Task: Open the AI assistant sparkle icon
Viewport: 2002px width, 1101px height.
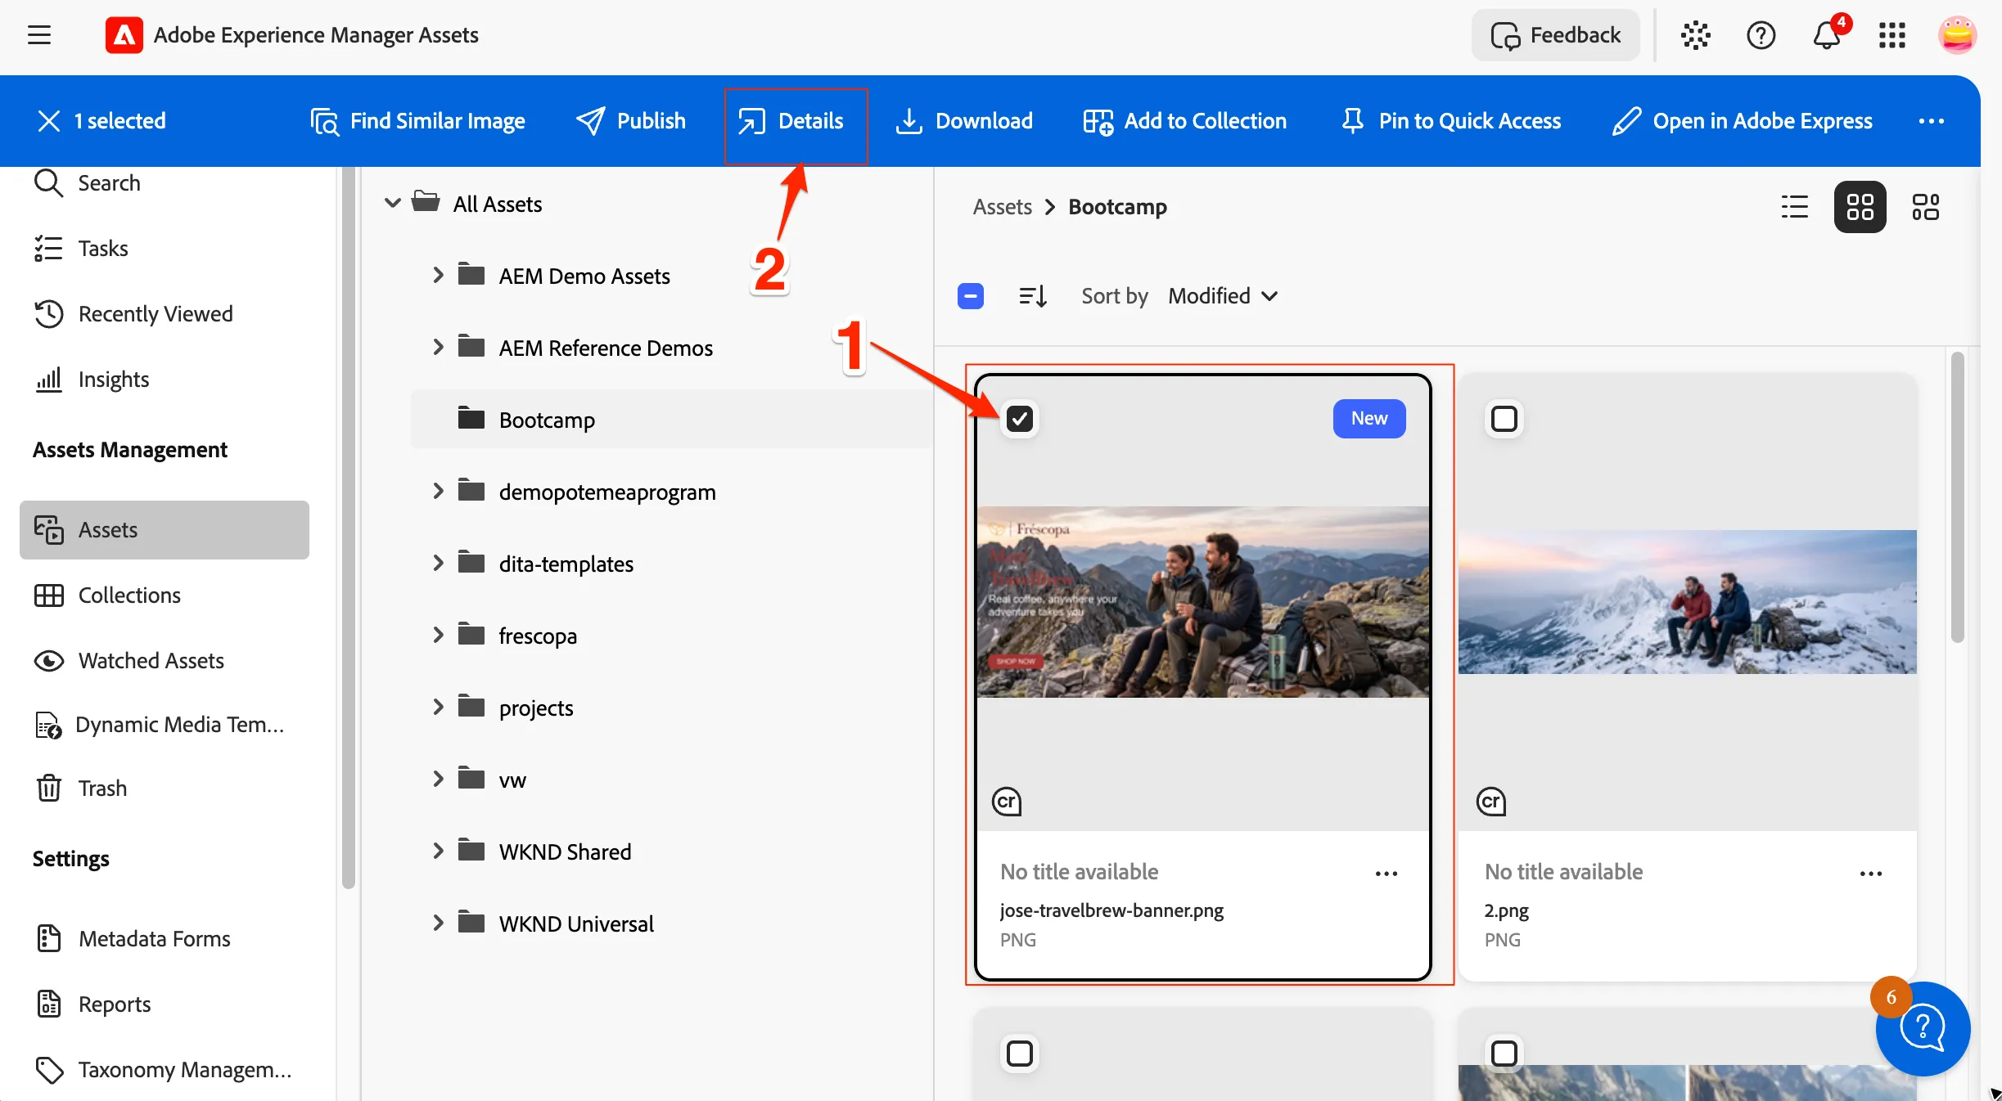Action: pyautogui.click(x=1695, y=35)
